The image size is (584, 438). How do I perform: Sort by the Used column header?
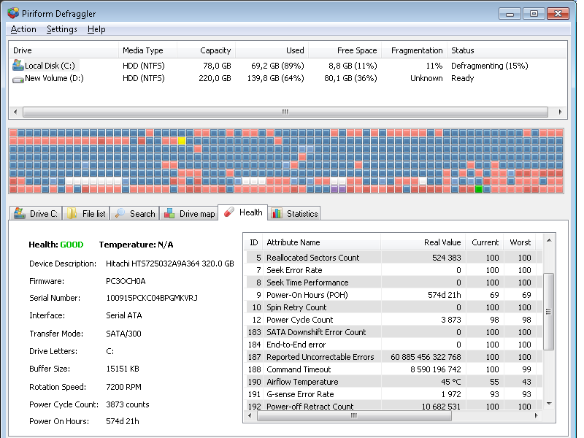(272, 50)
